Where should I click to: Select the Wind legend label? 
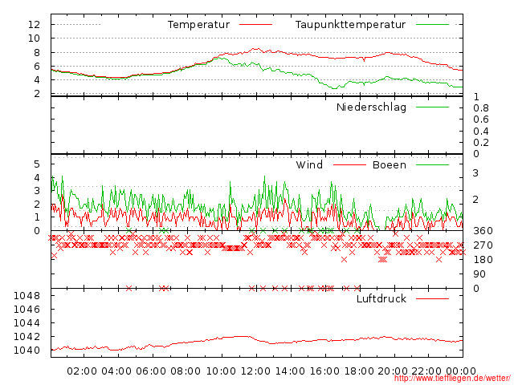pyautogui.click(x=309, y=164)
